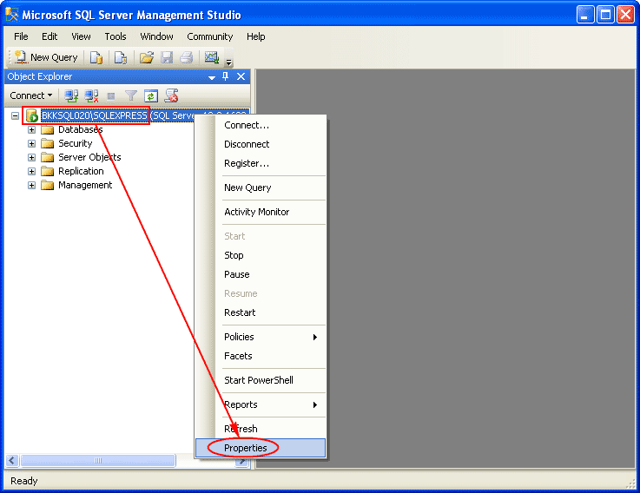
Task: Click the Filter funnel icon
Action: [130, 95]
